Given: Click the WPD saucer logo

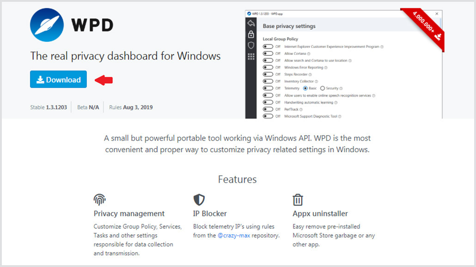Looking at the screenshot, I should (47, 25).
